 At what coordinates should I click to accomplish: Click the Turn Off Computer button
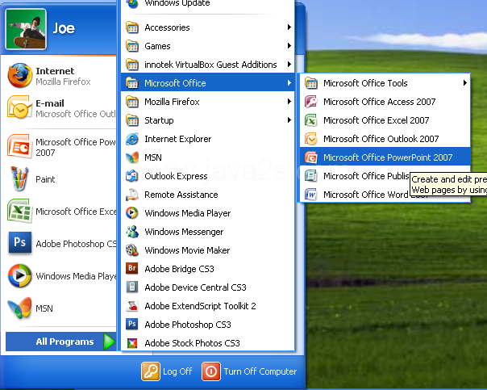click(249, 371)
